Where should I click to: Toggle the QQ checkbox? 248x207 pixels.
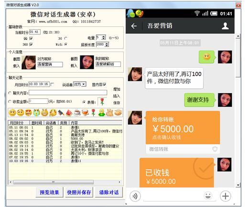[31, 38]
